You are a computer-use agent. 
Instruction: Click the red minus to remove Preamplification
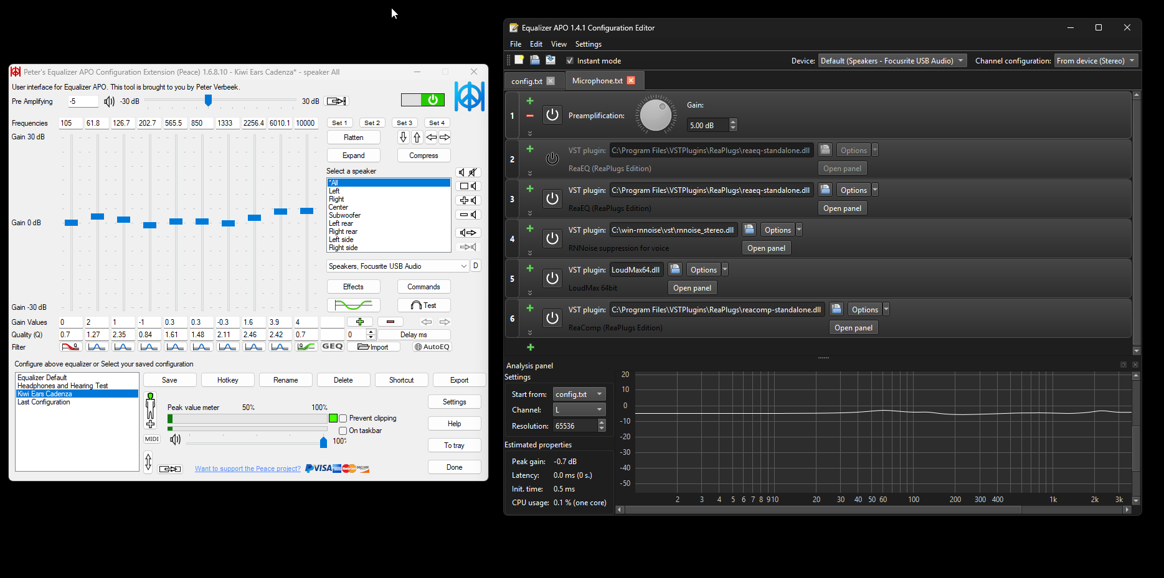pyautogui.click(x=530, y=116)
